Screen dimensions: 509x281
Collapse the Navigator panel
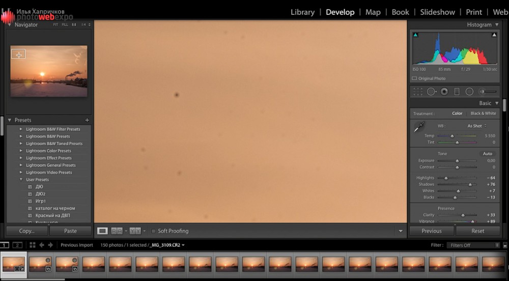9,24
